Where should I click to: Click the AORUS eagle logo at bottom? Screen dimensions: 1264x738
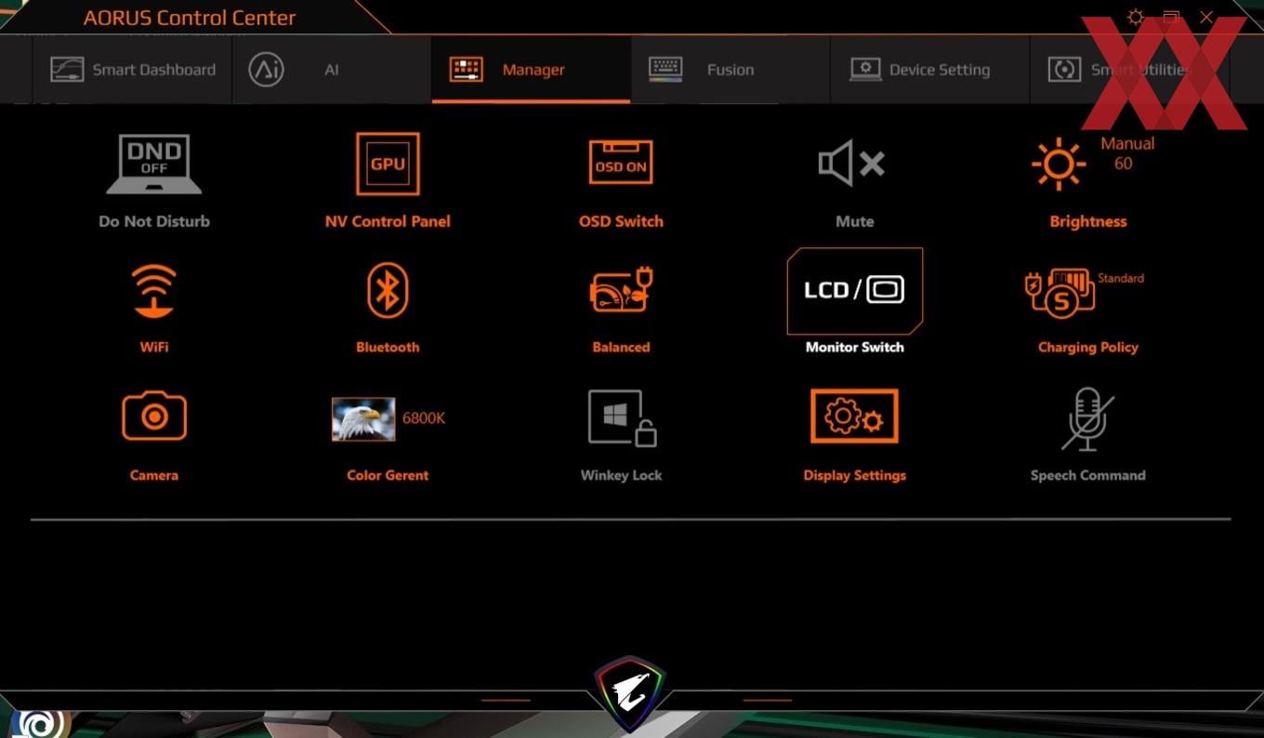point(630,693)
